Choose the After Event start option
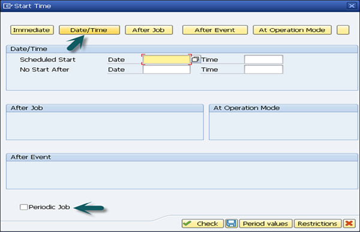This screenshot has width=360, height=232. click(x=215, y=30)
